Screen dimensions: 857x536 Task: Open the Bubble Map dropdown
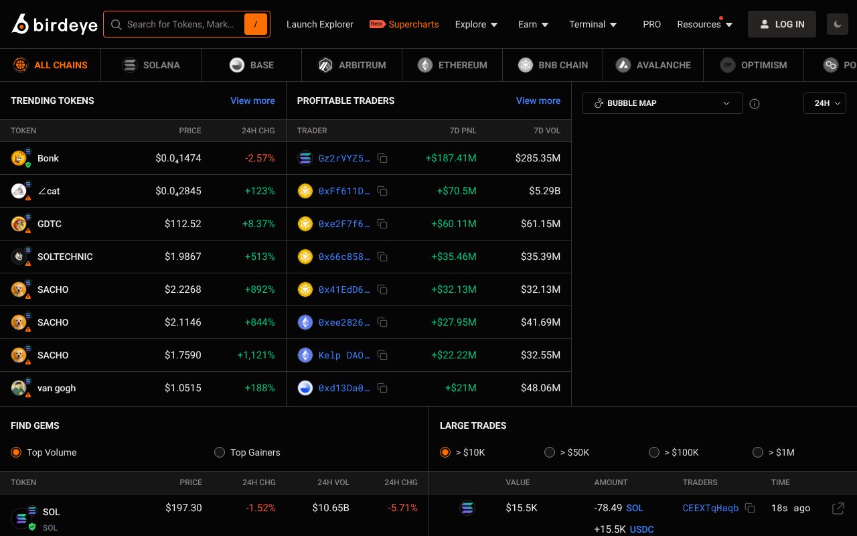[x=662, y=103]
